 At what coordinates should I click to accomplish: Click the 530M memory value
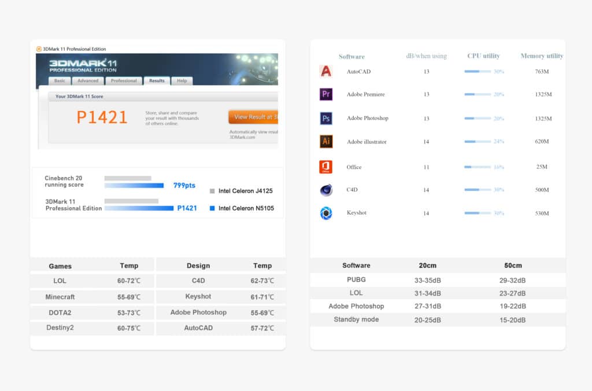point(542,213)
